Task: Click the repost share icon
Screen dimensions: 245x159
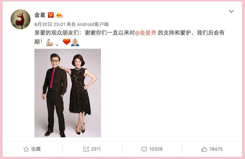Action: (86, 149)
